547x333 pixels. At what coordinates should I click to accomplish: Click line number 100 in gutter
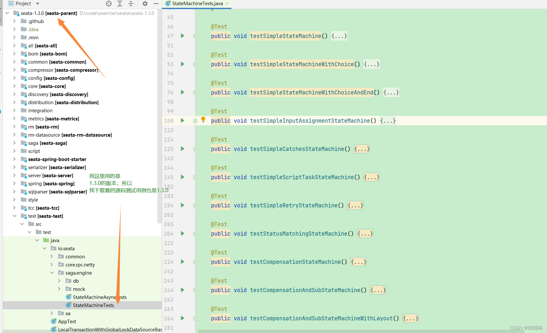click(x=169, y=121)
